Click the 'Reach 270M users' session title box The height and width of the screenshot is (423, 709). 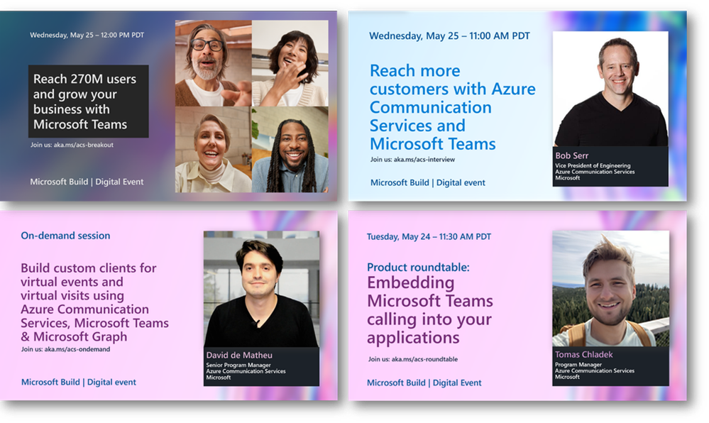coord(89,101)
